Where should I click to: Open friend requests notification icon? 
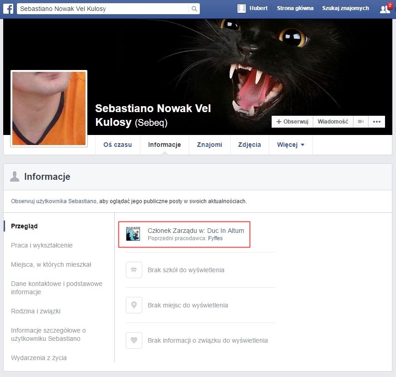pyautogui.click(x=385, y=9)
